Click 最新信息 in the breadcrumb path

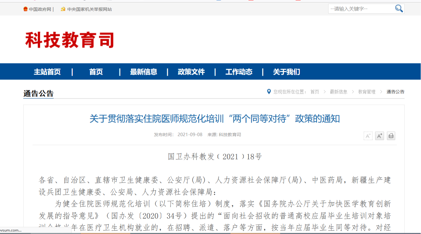338,92
